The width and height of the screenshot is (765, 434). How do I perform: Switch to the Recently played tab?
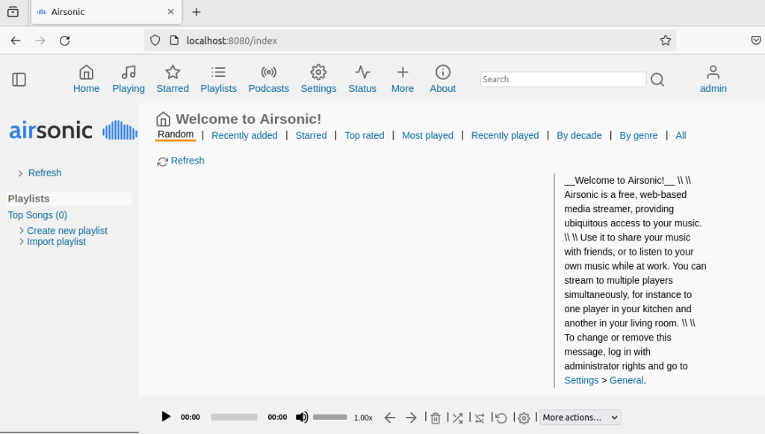coord(505,135)
